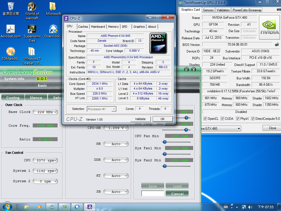
Task: Click the Validate button in CPU-Z
Action: point(140,119)
